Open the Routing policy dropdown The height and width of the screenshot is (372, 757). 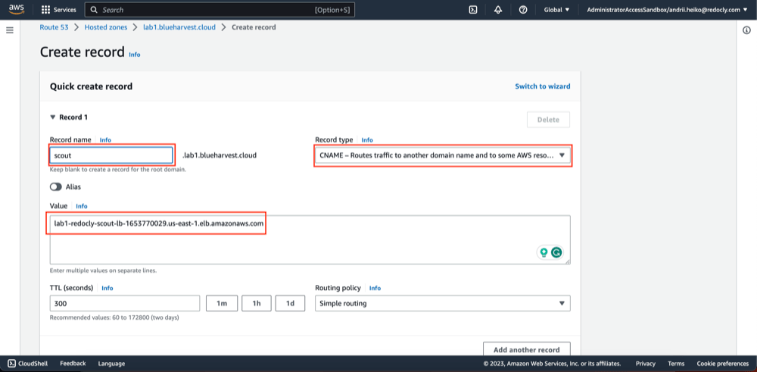[x=443, y=303]
